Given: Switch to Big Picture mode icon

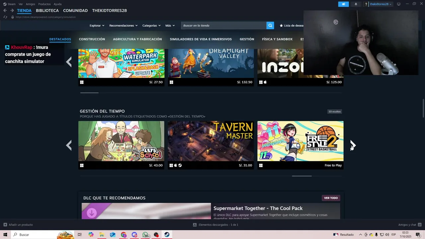Looking at the screenshot, I should pyautogui.click(x=399, y=4).
